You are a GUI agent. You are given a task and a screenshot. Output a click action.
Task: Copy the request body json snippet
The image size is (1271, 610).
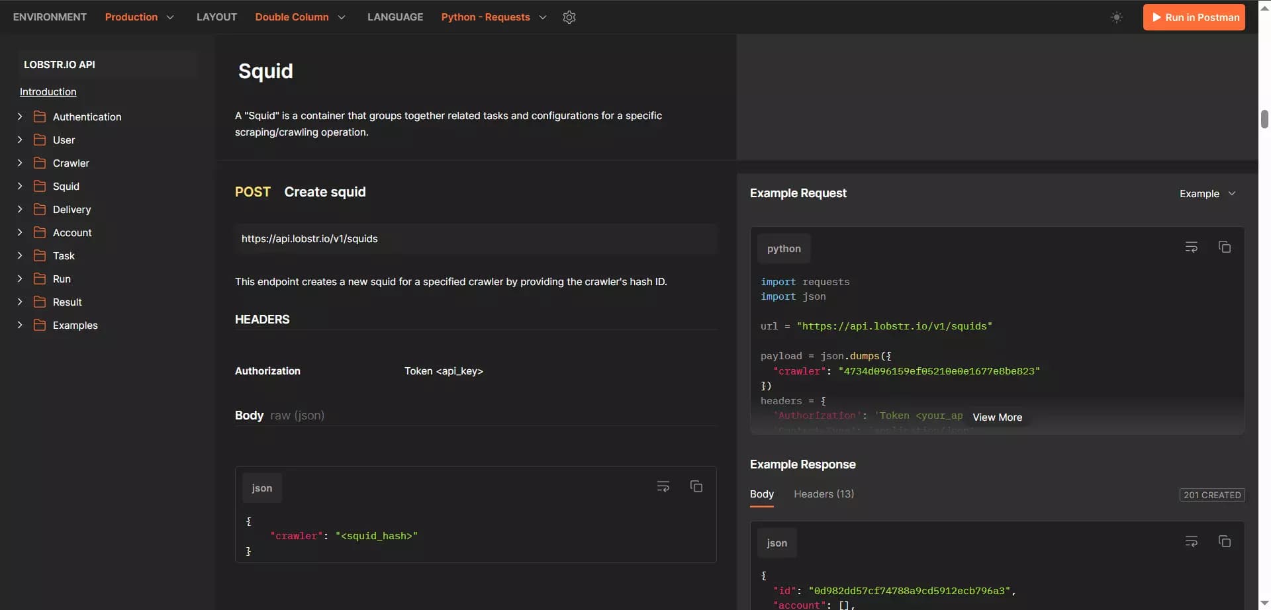[696, 486]
